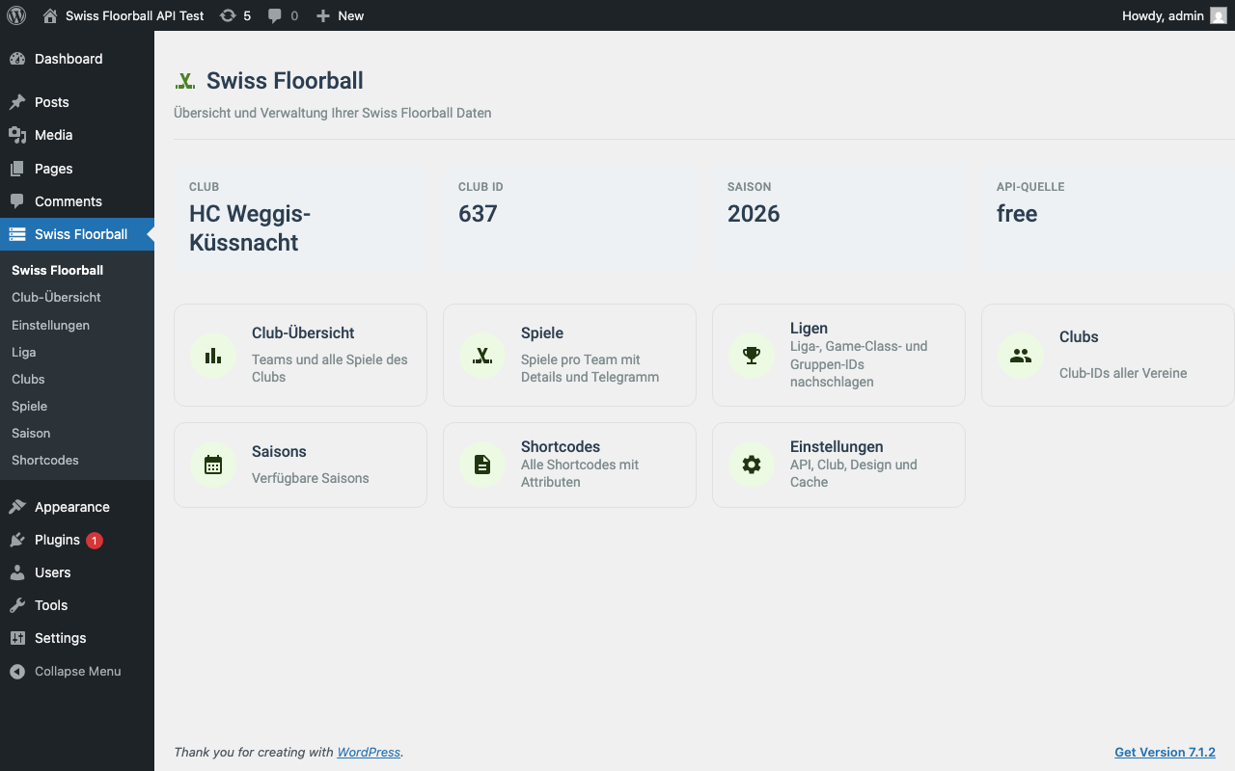Click the Get Version 7.1.2 link
Viewport: 1235px width, 771px height.
[x=1165, y=752]
